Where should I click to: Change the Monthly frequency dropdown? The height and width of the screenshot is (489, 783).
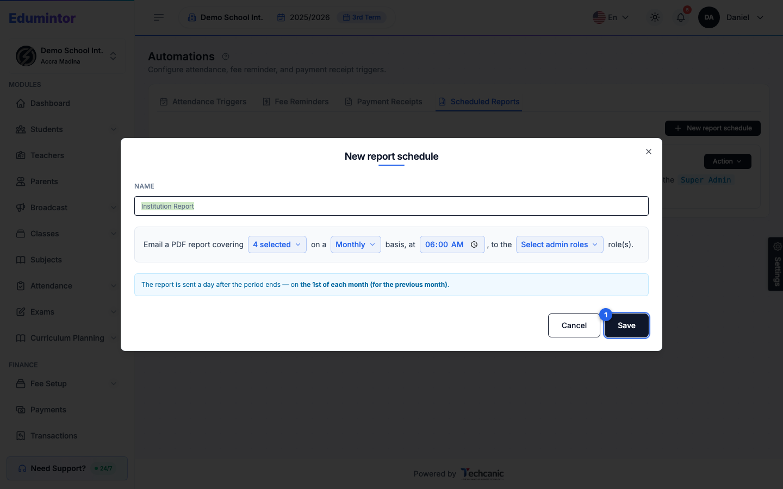(x=356, y=244)
